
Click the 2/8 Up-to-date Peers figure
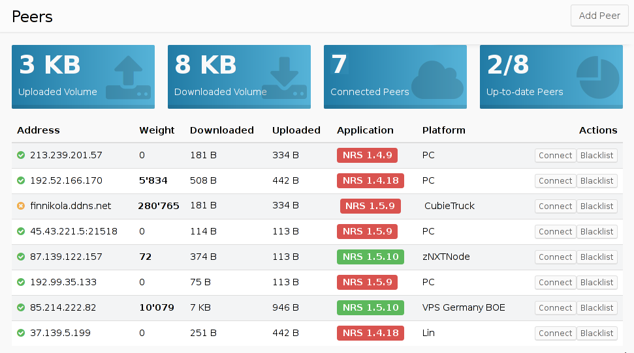pyautogui.click(x=508, y=64)
